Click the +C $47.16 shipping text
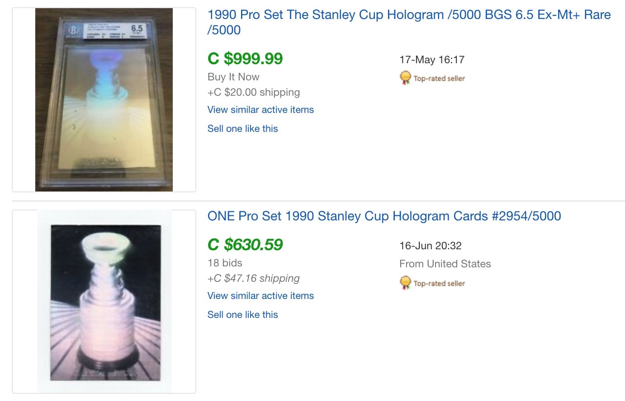This screenshot has width=625, height=401. click(254, 278)
